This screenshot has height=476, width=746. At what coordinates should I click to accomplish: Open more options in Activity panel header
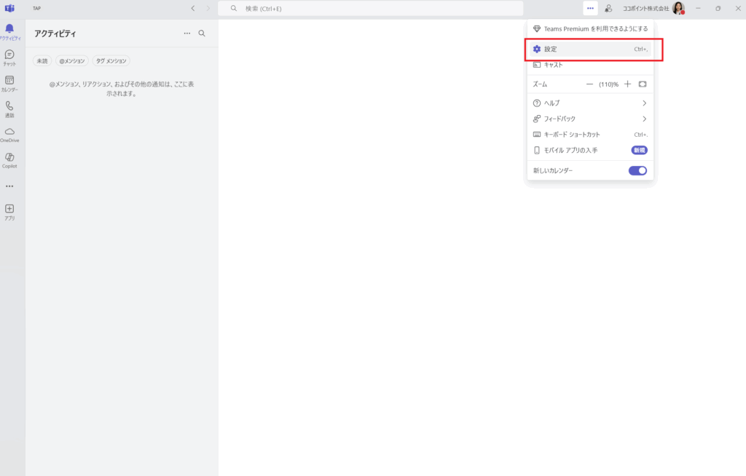(187, 33)
